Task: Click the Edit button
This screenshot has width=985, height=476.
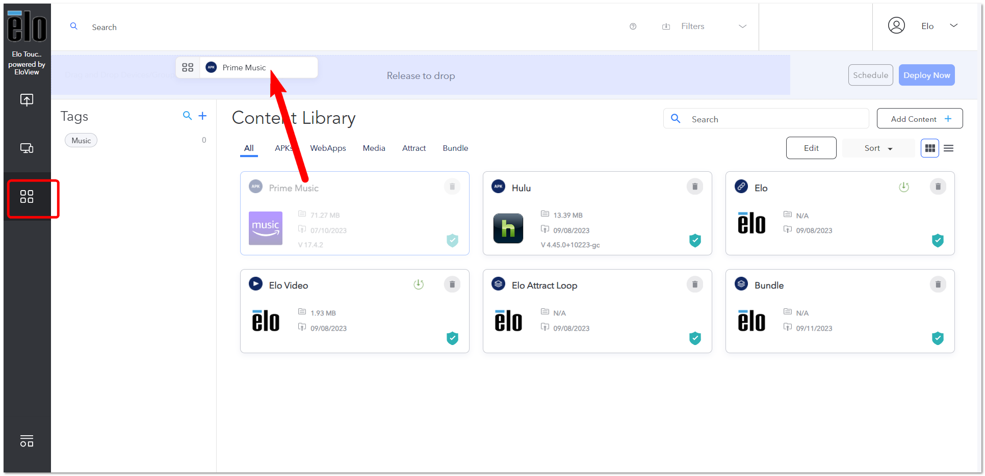Action: 811,148
